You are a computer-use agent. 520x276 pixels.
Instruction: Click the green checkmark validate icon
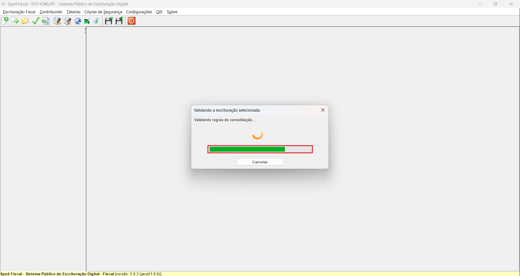pos(35,21)
